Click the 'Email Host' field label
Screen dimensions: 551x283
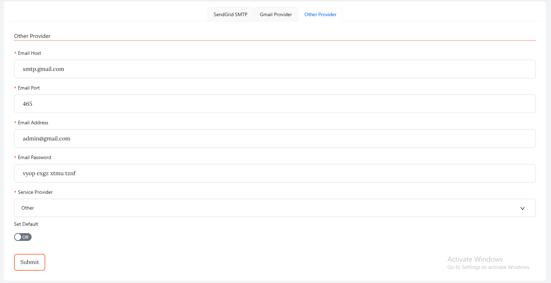pos(29,53)
